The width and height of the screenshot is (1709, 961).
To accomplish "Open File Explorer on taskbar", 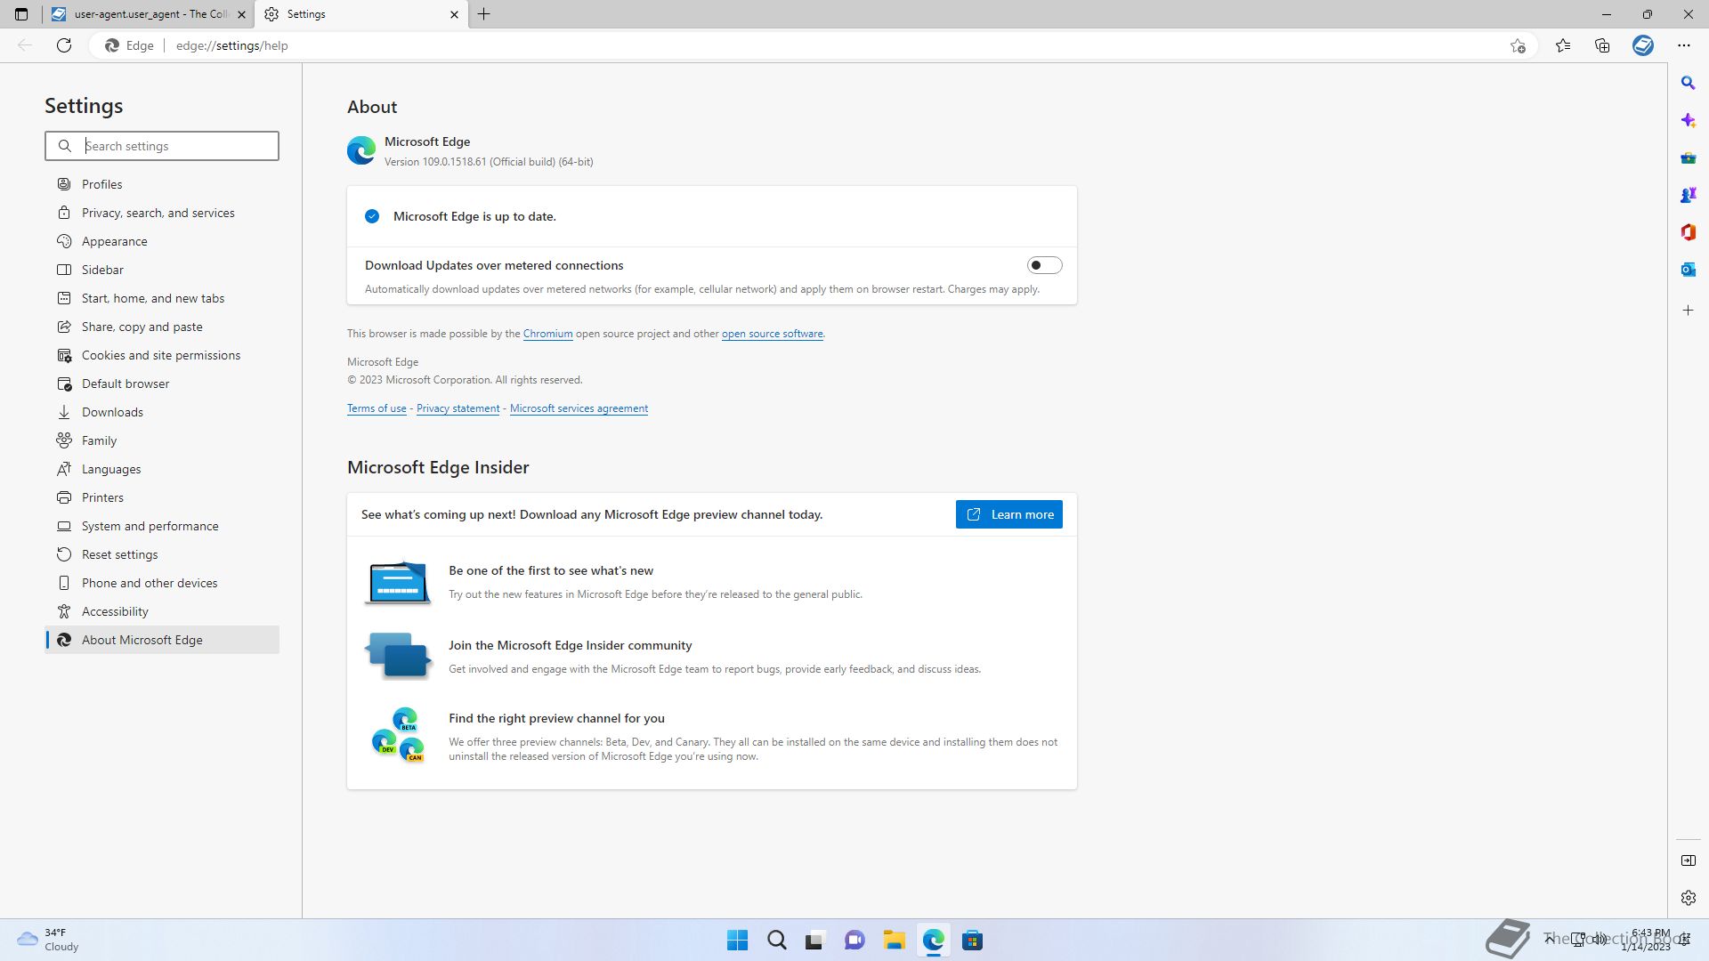I will tap(894, 941).
